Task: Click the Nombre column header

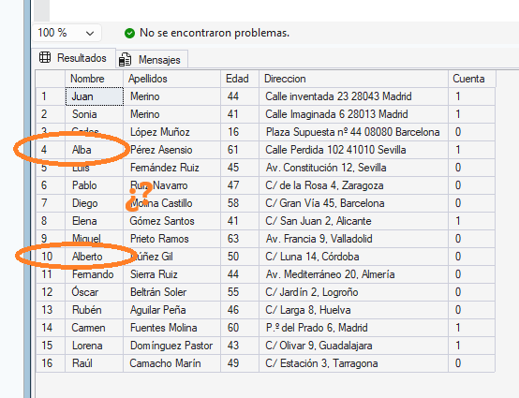Action: [x=94, y=79]
